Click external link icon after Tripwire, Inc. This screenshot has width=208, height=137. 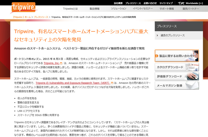point(61,63)
